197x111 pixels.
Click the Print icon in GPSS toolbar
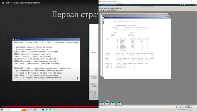coord(112,10)
